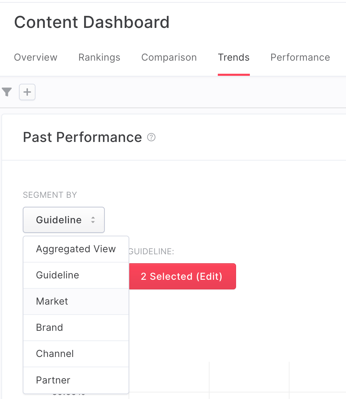Click the filter funnel icon

pyautogui.click(x=7, y=92)
